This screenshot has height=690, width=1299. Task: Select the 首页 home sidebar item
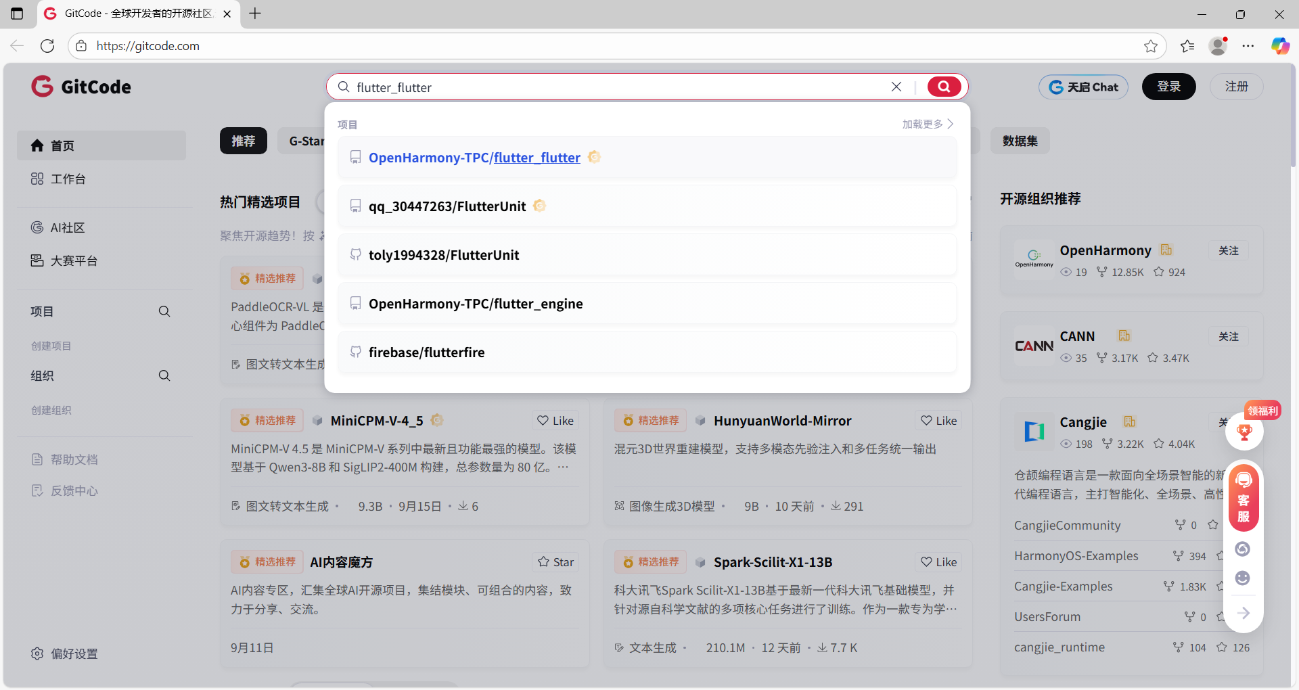(101, 145)
